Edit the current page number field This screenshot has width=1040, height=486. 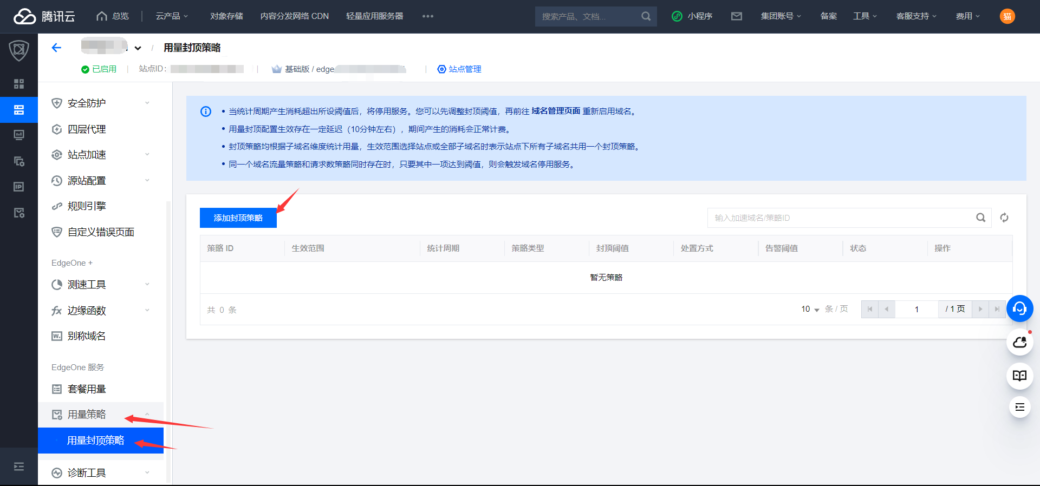[916, 309]
